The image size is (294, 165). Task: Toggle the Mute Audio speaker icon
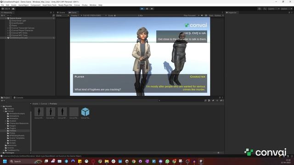(202, 16)
